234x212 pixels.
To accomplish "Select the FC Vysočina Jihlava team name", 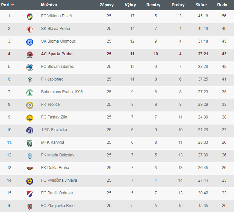I will (59, 180).
